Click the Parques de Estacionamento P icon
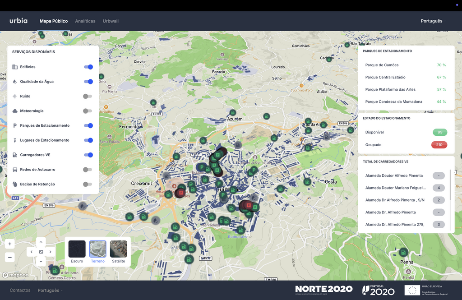 point(15,125)
